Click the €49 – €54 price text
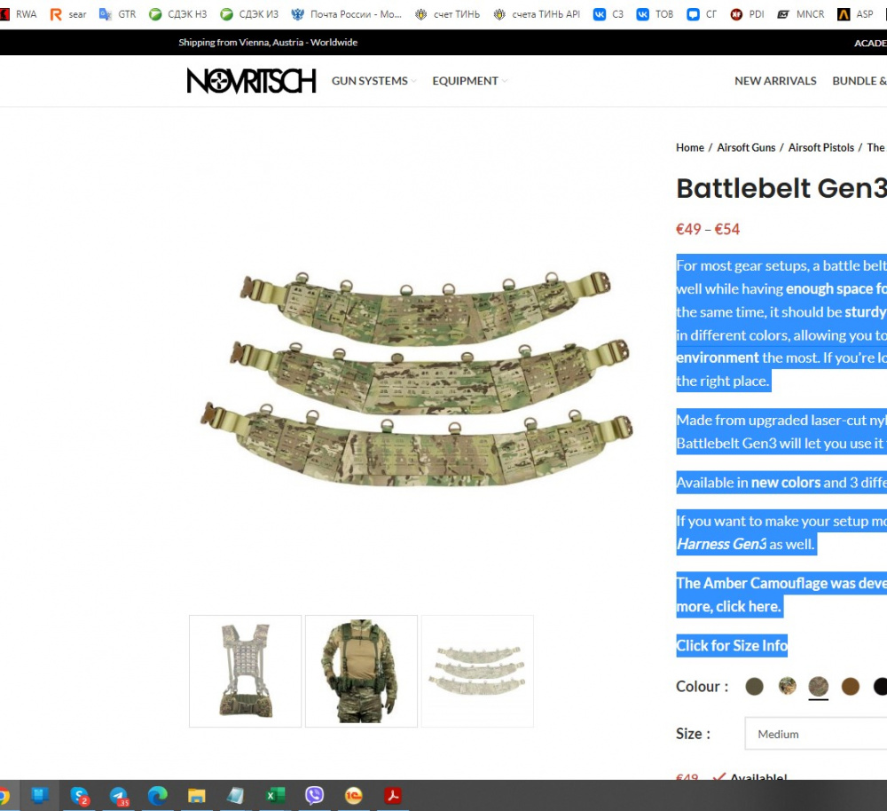The width and height of the screenshot is (887, 811). pyautogui.click(x=708, y=229)
